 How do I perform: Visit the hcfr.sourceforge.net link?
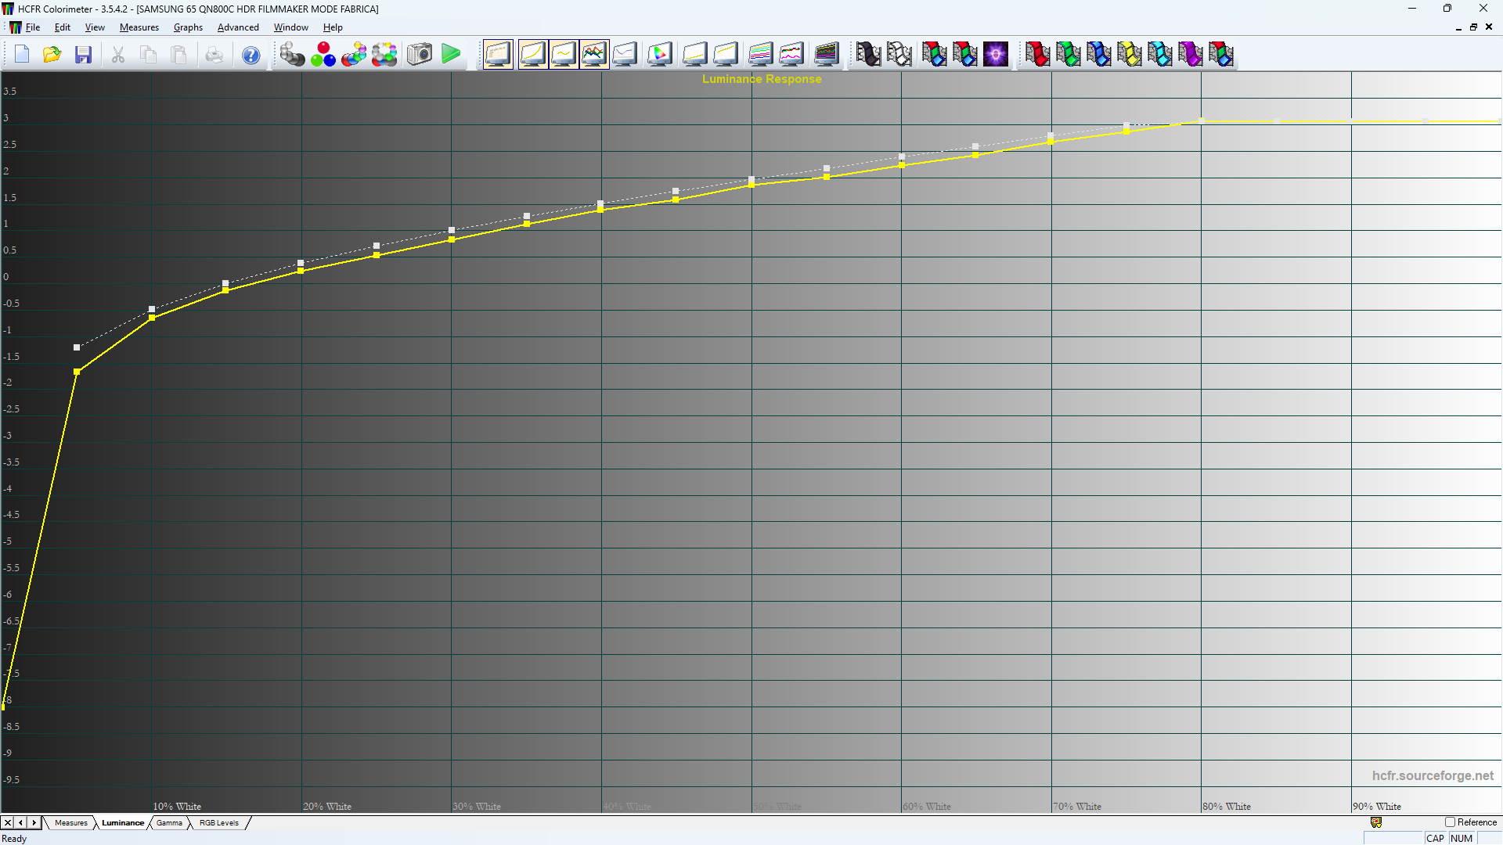point(1433,775)
